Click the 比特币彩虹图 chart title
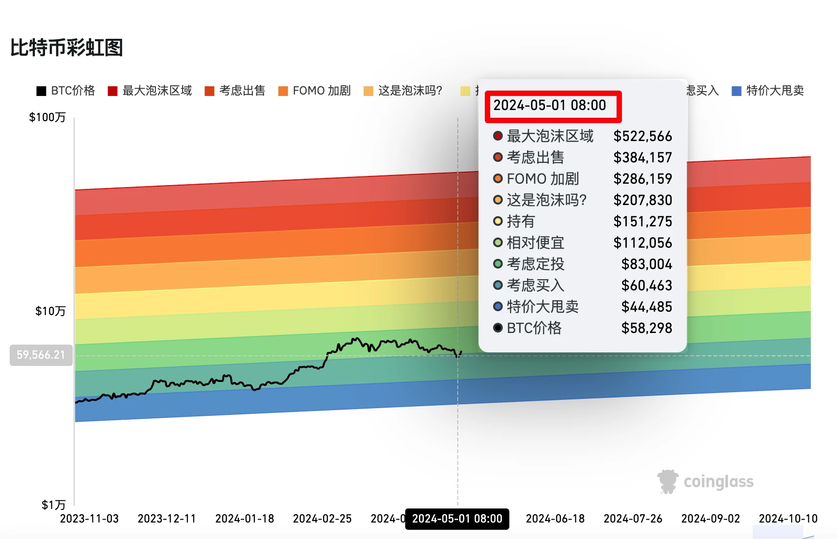837x539 pixels. (x=67, y=48)
